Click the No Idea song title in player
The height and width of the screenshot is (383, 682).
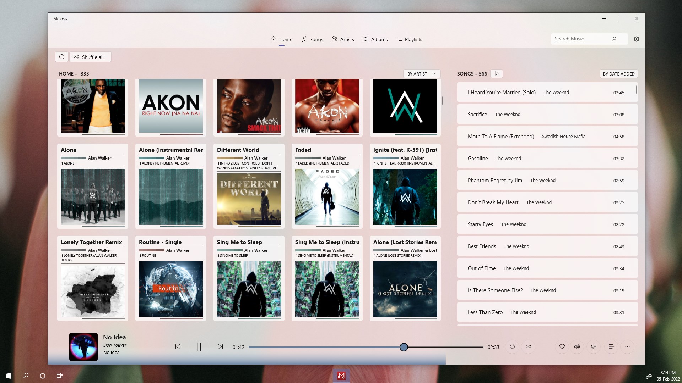(114, 337)
